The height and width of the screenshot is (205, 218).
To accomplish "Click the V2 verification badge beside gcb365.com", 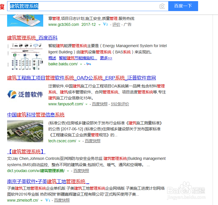I will pos(105,24).
